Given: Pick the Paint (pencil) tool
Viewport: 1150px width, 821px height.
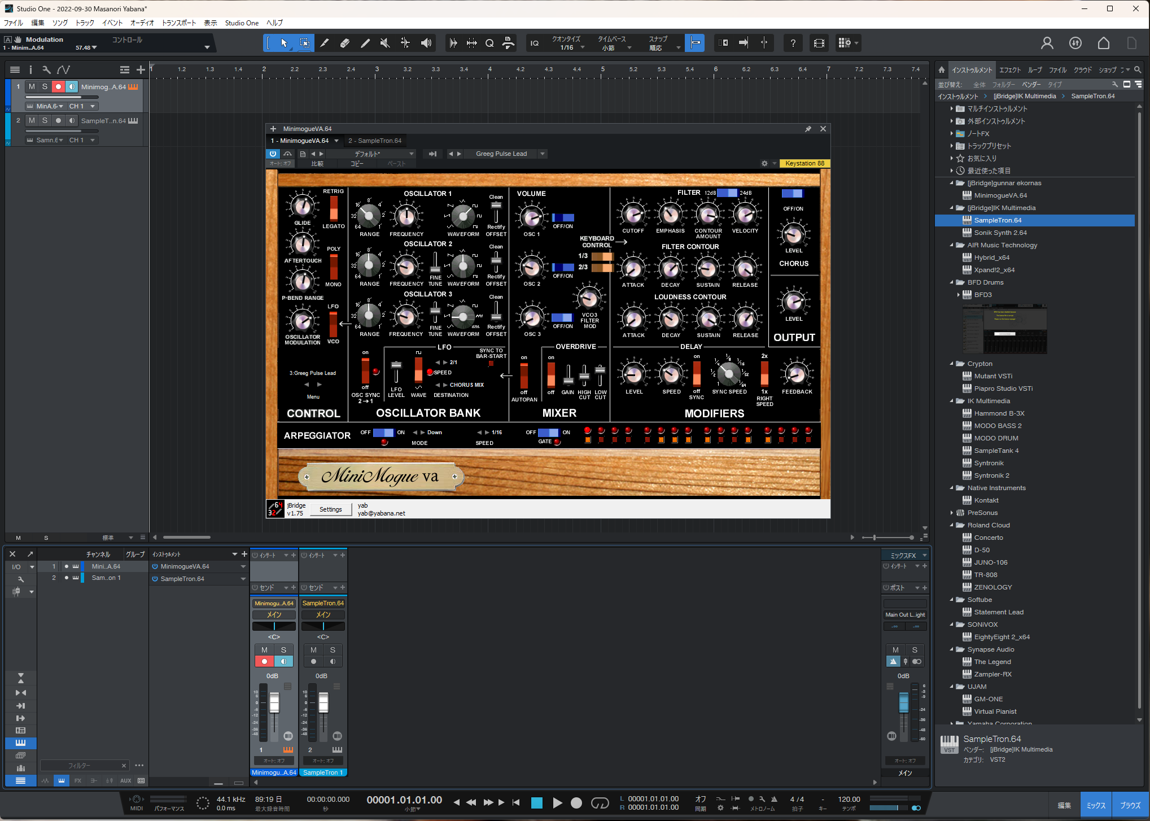Looking at the screenshot, I should tap(365, 43).
